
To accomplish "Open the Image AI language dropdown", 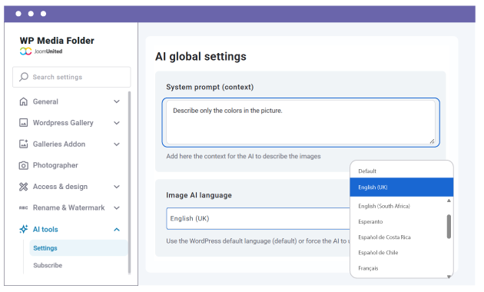I will pos(258,218).
